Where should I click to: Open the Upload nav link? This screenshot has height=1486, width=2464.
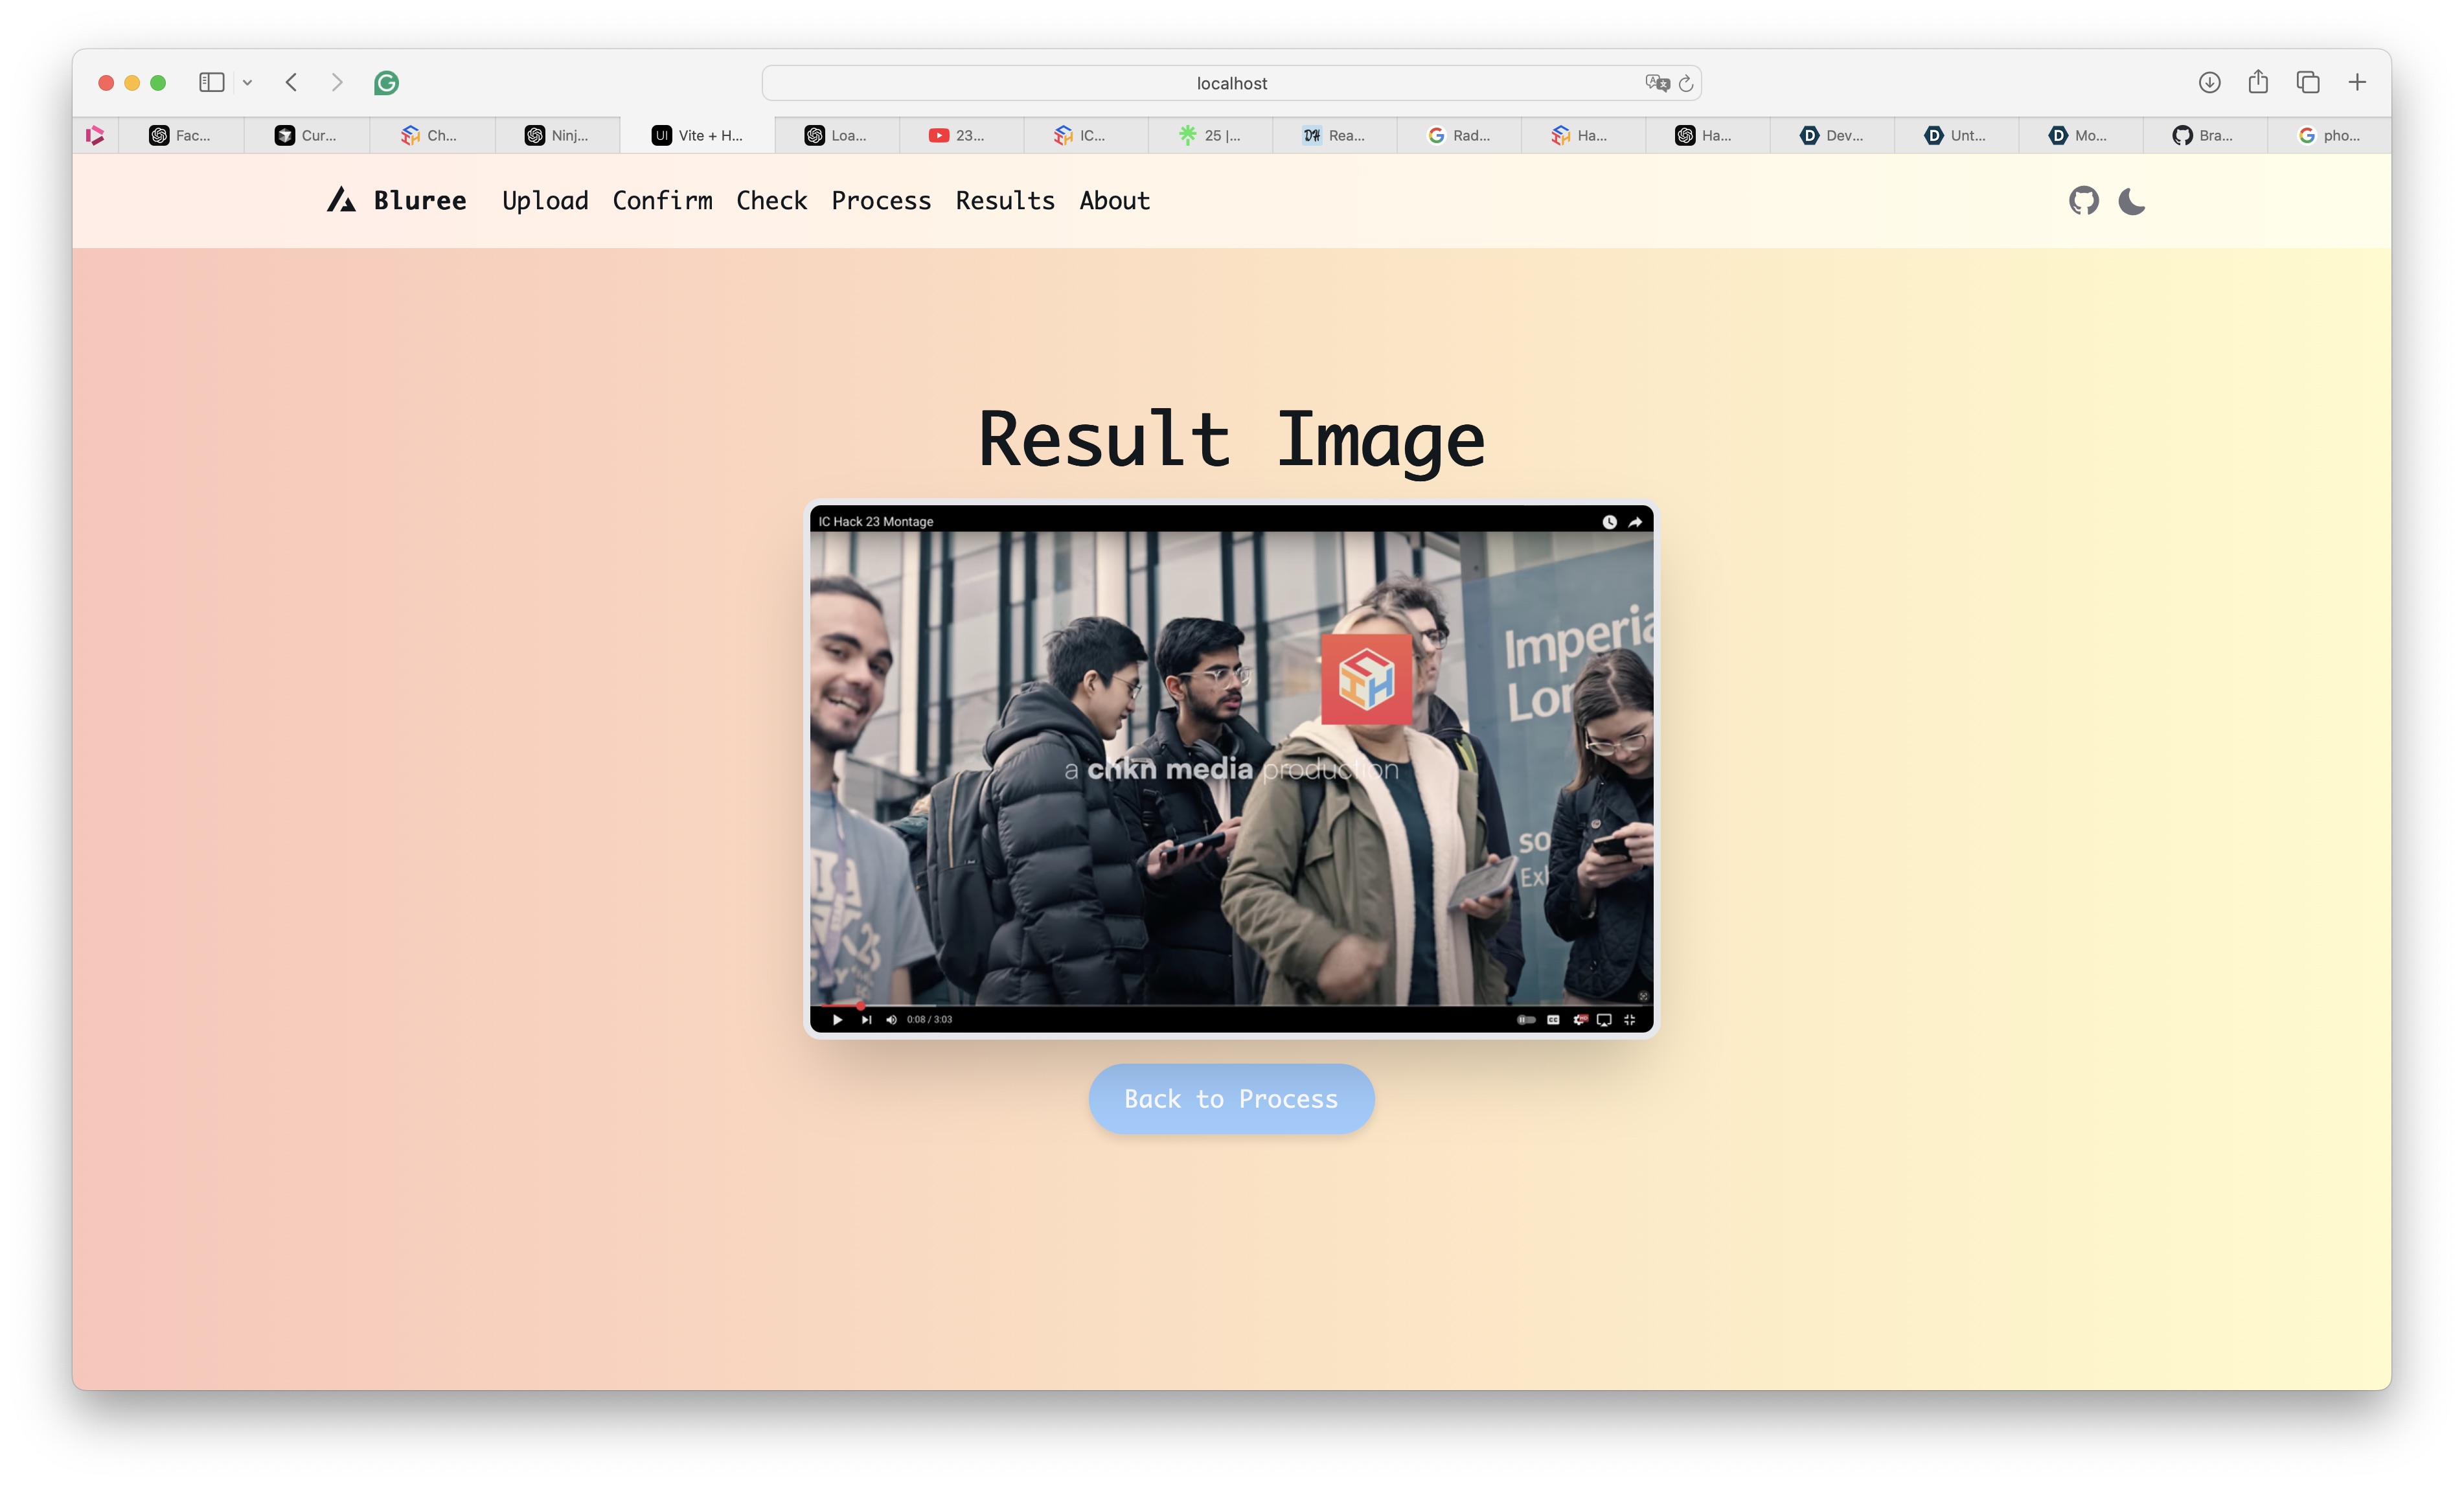point(545,201)
